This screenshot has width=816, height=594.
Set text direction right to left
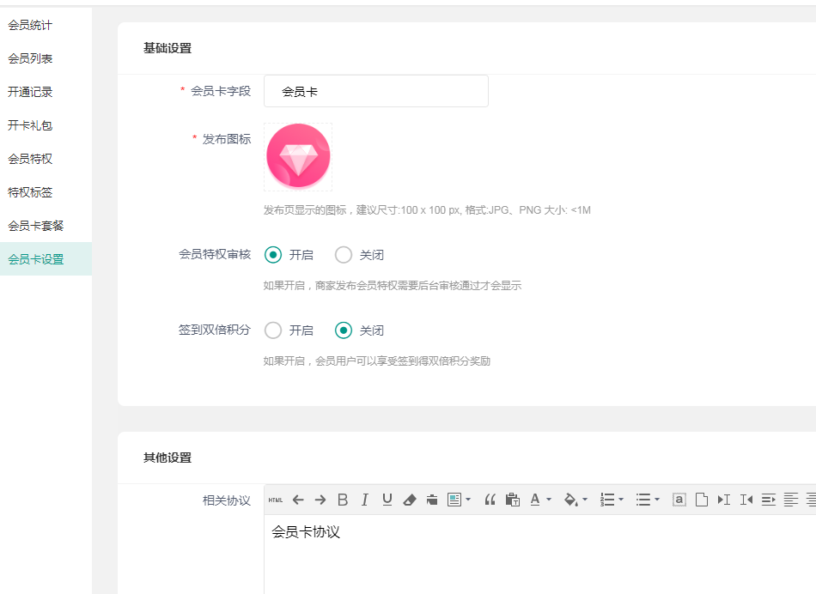tap(746, 500)
